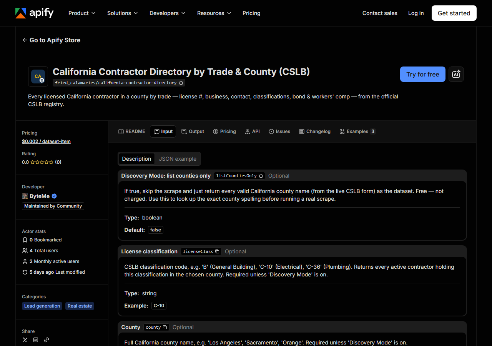Image resolution: width=492 pixels, height=346 pixels.
Task: Copy the actor path fried_calamaries/california-contractor-directory
Action: coord(181,83)
